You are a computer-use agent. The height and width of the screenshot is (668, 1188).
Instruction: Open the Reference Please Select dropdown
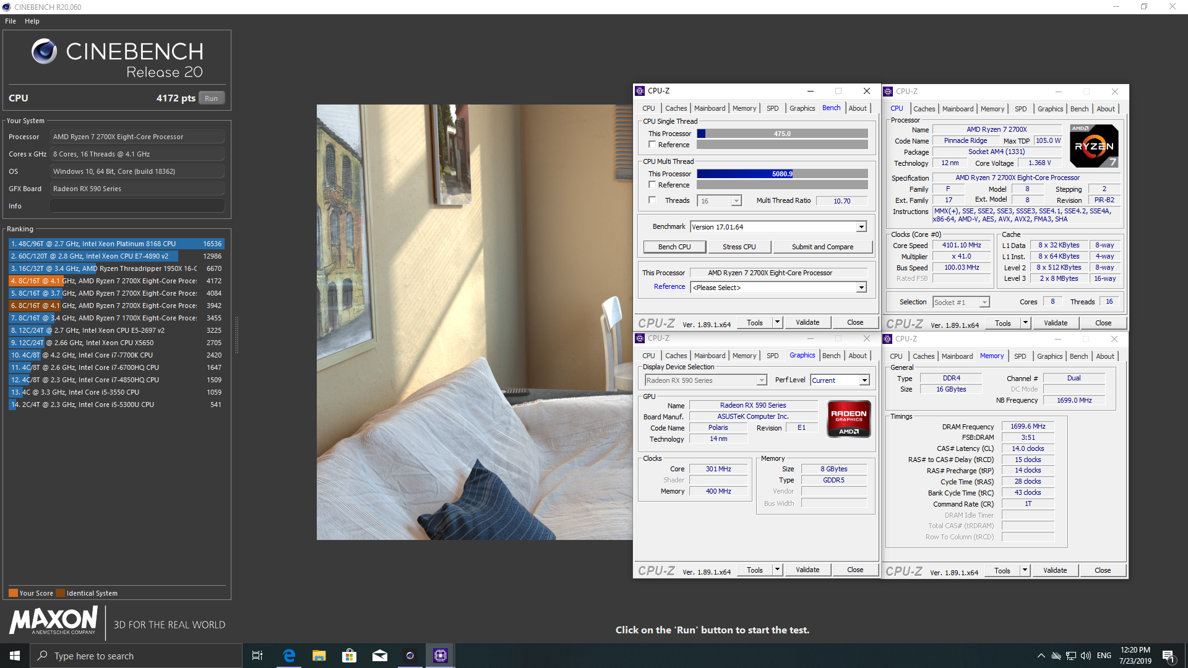pos(861,288)
